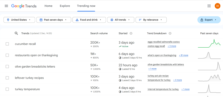
Task: Click the share icon on the Export button
Action: [202, 20]
